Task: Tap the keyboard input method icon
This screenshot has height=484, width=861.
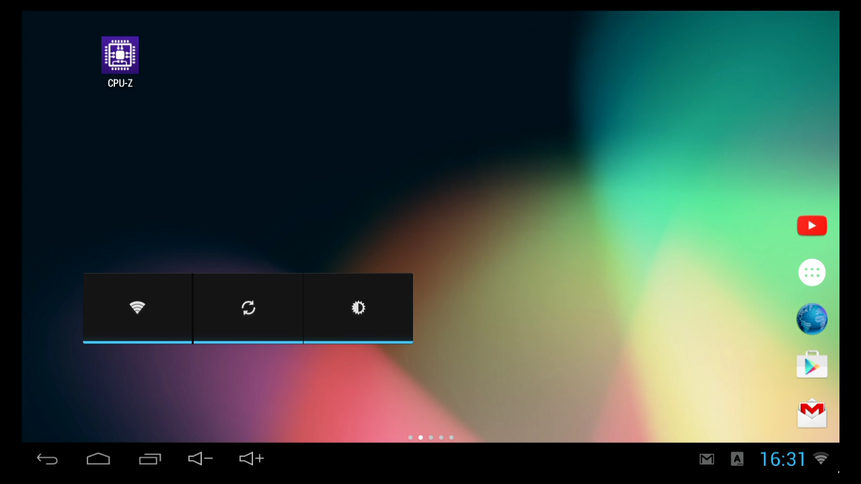Action: tap(737, 459)
